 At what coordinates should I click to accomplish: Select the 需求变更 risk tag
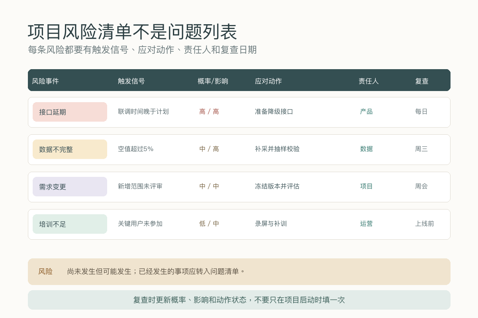click(x=70, y=187)
